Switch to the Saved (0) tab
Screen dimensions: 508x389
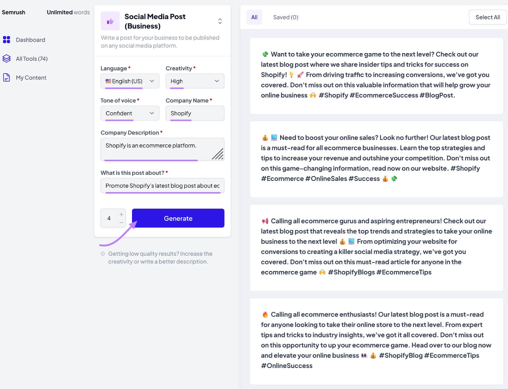click(x=285, y=17)
